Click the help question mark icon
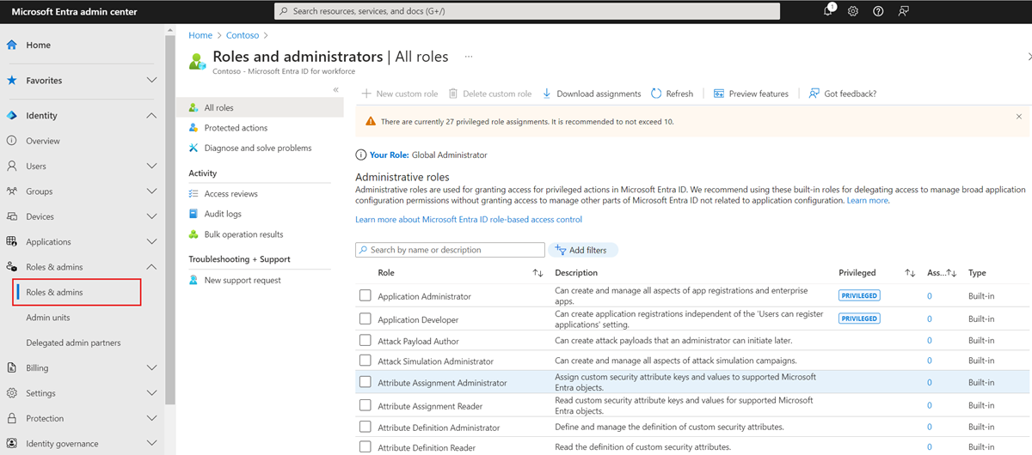The image size is (1032, 455). 878,11
